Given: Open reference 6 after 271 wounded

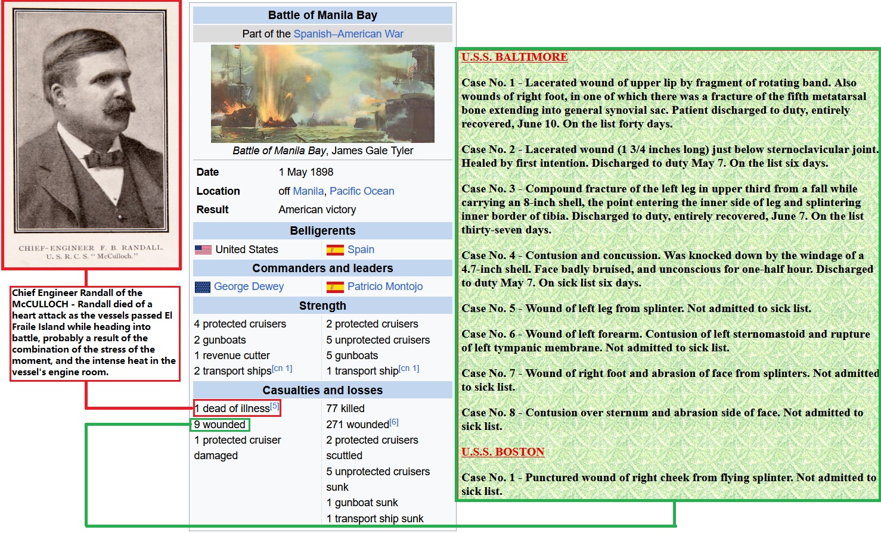Looking at the screenshot, I should tap(394, 422).
